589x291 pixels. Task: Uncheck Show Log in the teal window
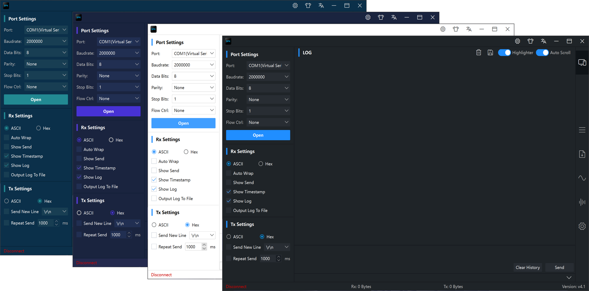(x=7, y=165)
